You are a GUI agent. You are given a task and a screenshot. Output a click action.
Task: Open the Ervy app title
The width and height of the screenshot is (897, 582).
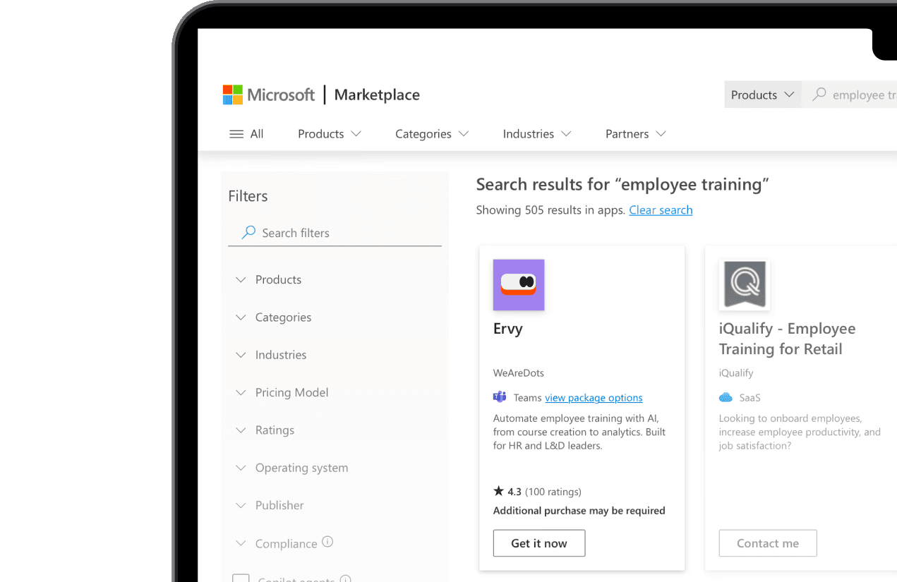point(508,329)
